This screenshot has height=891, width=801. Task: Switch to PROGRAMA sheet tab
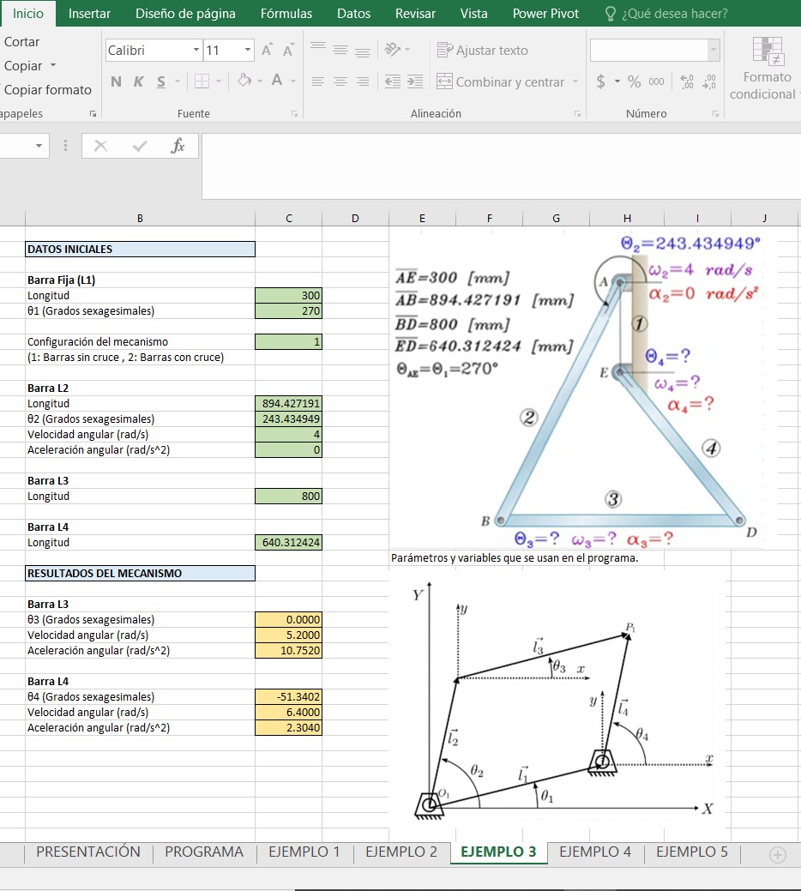click(x=204, y=852)
